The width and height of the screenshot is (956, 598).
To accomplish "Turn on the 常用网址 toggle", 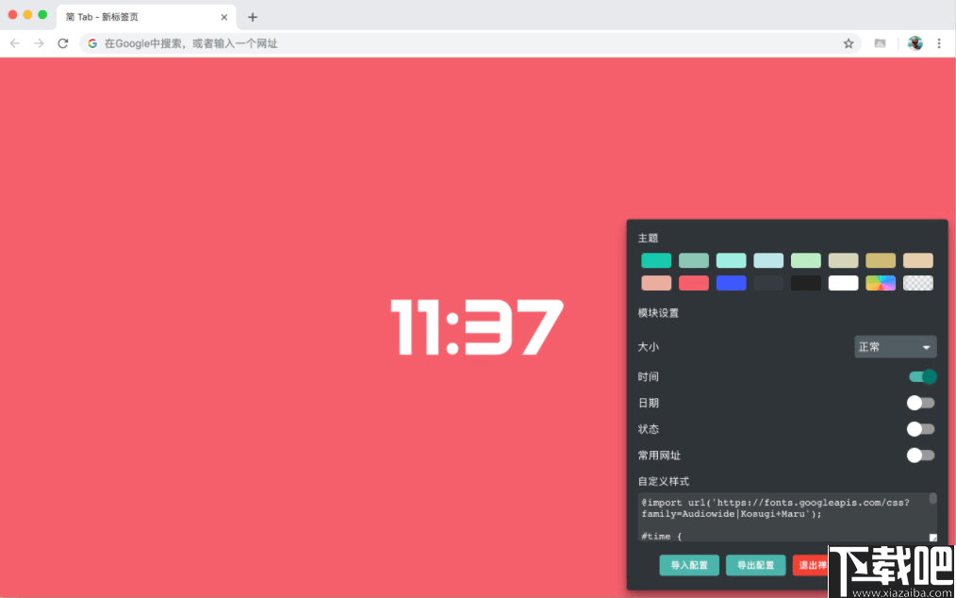I will point(920,456).
